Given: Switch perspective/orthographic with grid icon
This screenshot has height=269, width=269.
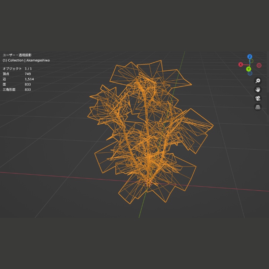Looking at the screenshot, I should coord(258,107).
